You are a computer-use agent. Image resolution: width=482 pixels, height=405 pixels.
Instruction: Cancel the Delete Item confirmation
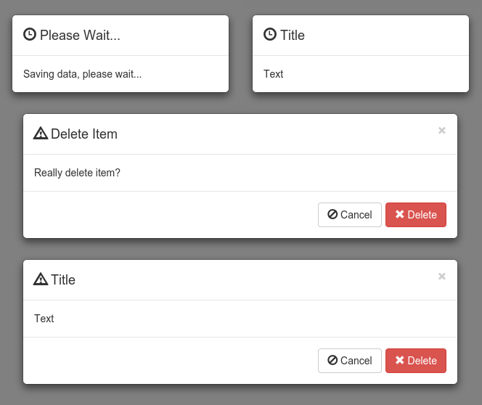coord(350,215)
